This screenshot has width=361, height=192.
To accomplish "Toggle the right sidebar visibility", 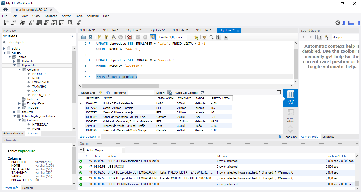I will (357, 23).
